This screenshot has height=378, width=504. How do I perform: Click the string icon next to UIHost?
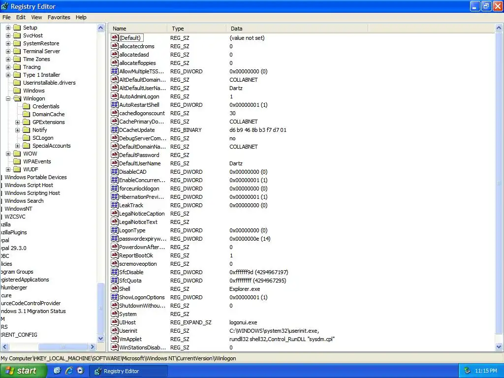click(114, 322)
